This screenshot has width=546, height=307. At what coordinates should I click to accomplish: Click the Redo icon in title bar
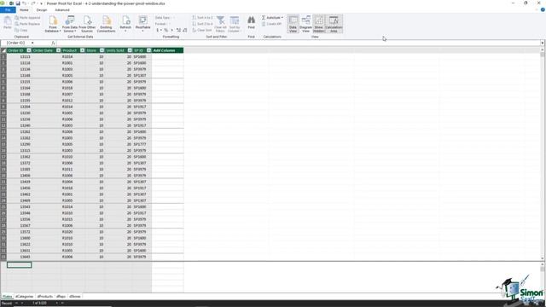[x=33, y=3]
